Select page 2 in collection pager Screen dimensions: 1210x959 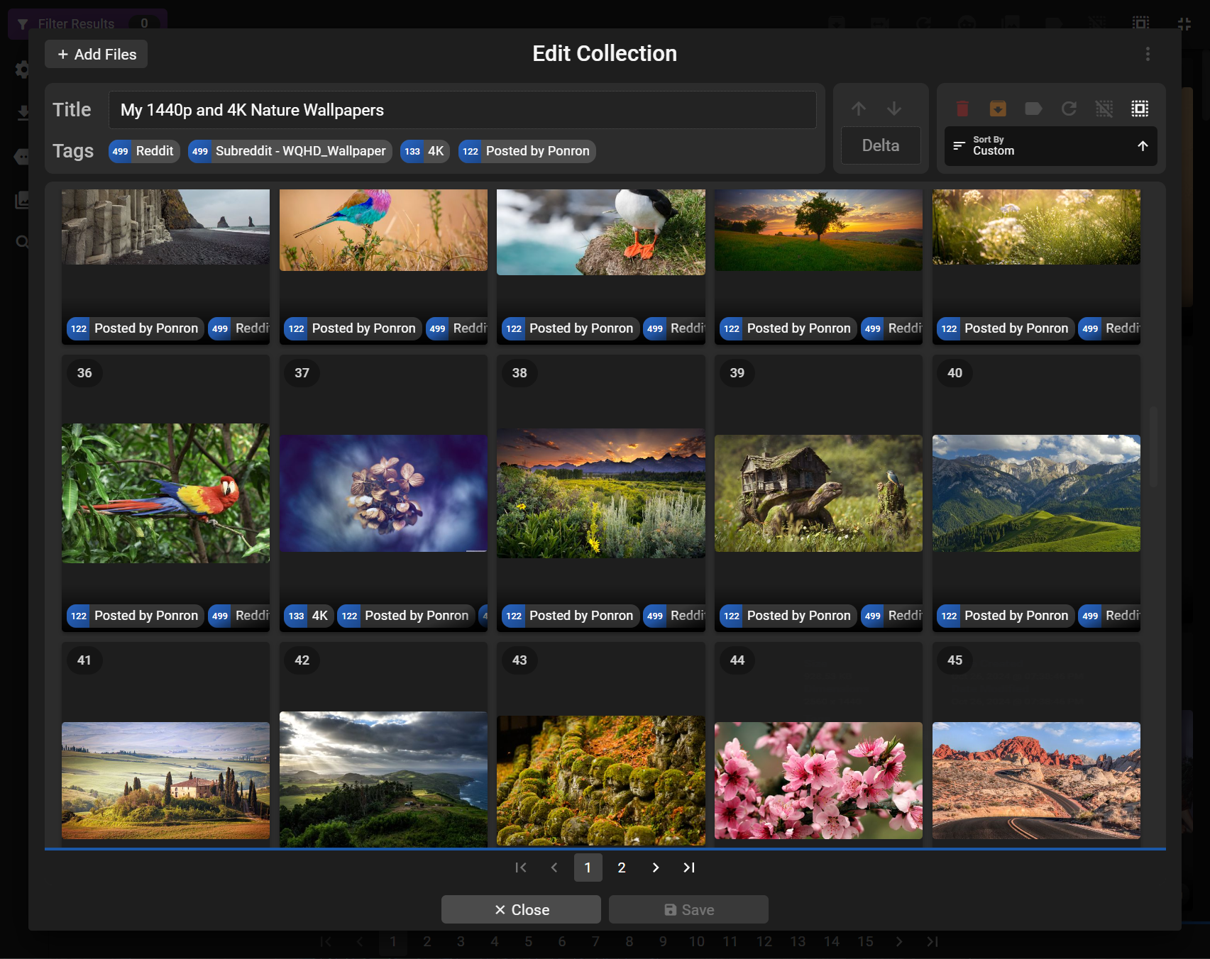(x=622, y=867)
